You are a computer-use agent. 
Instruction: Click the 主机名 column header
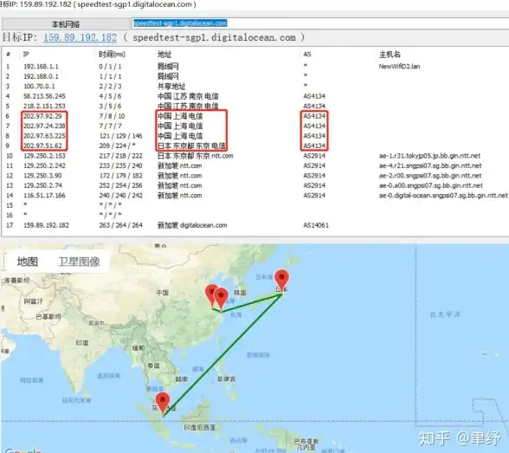tap(390, 55)
